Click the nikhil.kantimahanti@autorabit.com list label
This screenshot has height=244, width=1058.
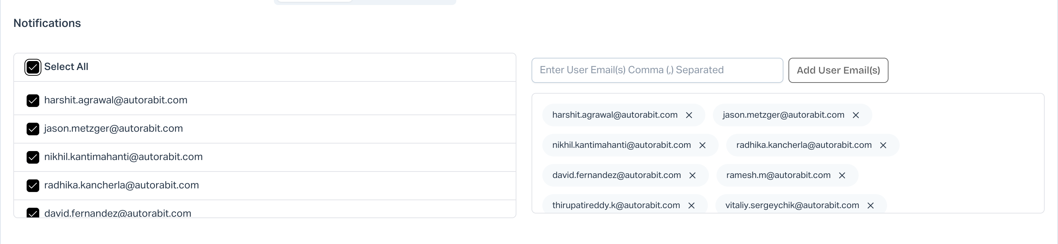(x=123, y=157)
